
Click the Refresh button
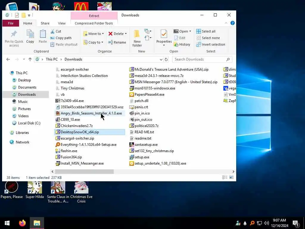tap(166, 60)
